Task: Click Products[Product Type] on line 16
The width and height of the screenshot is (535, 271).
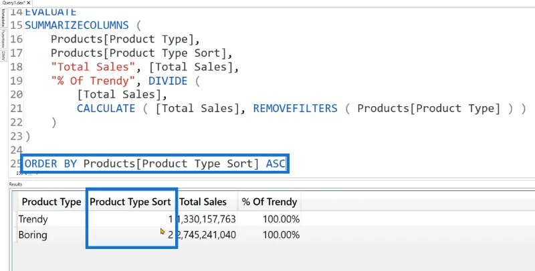Action: (122, 39)
